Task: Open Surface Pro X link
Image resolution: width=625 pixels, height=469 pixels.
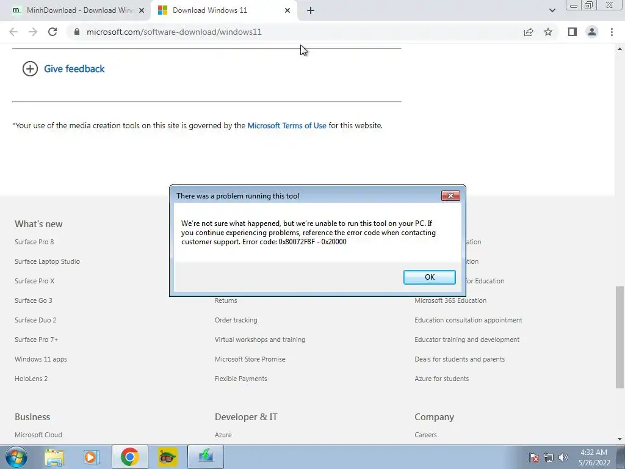Action: tap(34, 281)
